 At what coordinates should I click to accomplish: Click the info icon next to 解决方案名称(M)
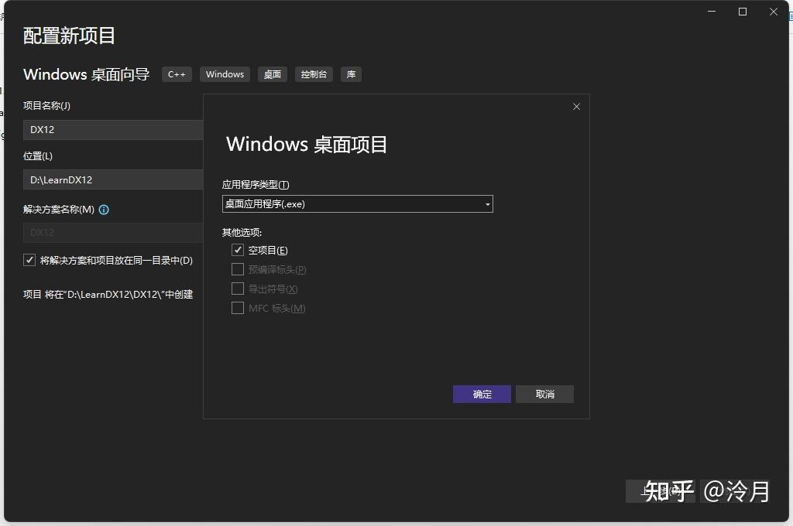tap(104, 209)
